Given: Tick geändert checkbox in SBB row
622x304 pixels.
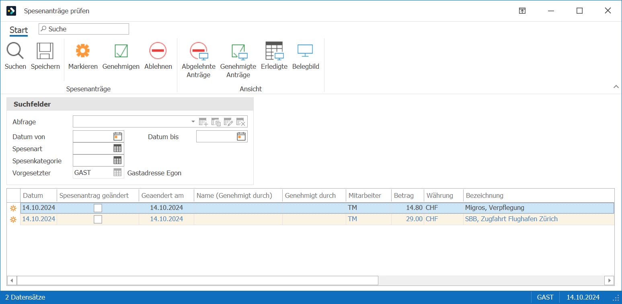Looking at the screenshot, I should pyautogui.click(x=98, y=219).
